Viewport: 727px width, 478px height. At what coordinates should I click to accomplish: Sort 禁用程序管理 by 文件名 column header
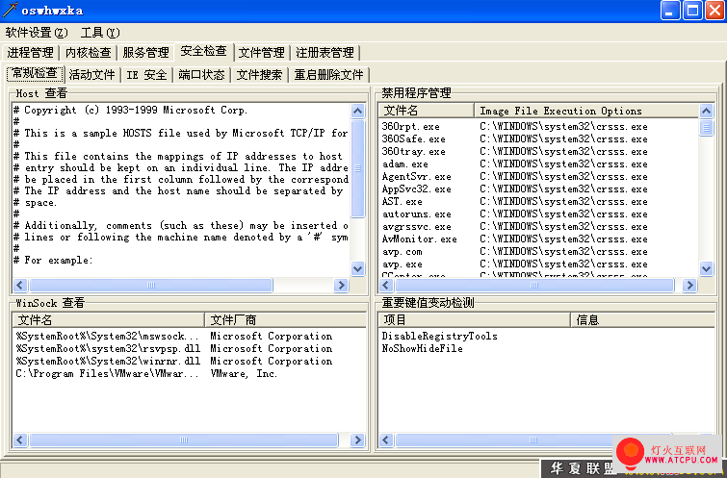pos(427,111)
